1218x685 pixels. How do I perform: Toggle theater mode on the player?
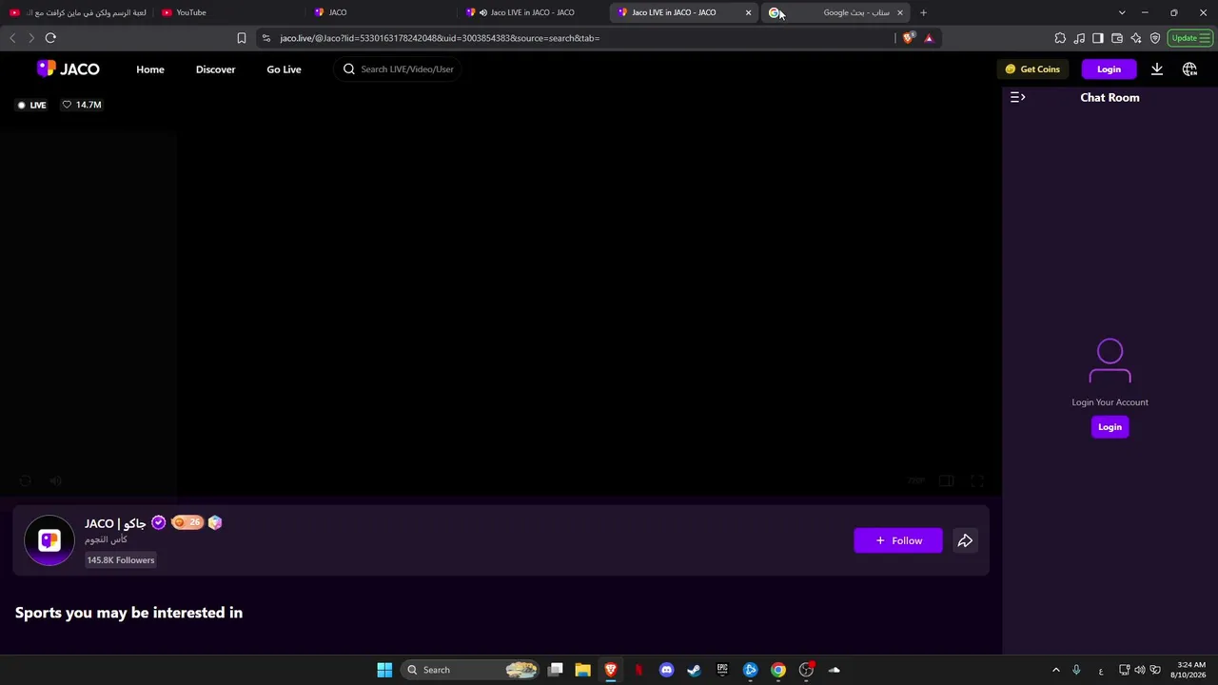tap(946, 481)
